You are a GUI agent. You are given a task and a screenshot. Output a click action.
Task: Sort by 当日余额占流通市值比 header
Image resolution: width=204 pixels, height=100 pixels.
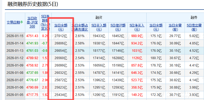(80, 27)
